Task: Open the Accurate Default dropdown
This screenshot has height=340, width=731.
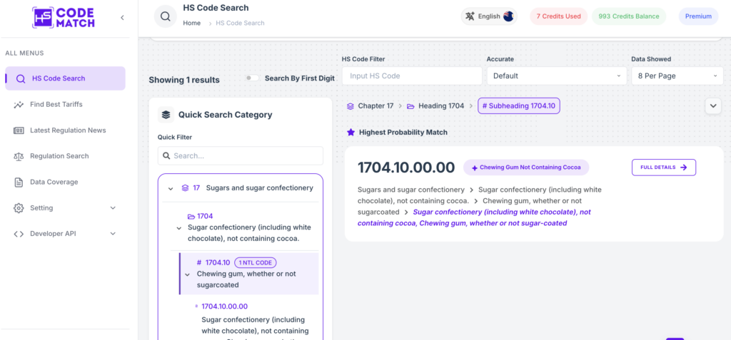Action: [557, 76]
